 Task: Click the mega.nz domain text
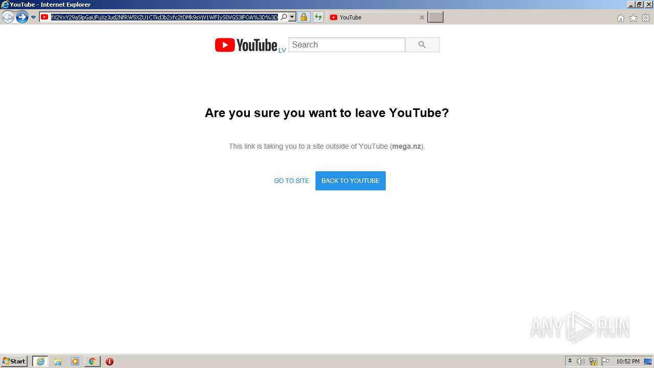(407, 146)
